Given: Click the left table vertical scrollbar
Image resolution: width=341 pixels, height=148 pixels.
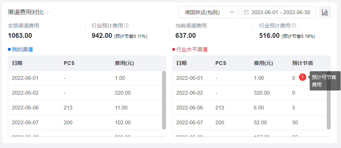Looking at the screenshot, I should pyautogui.click(x=164, y=100).
